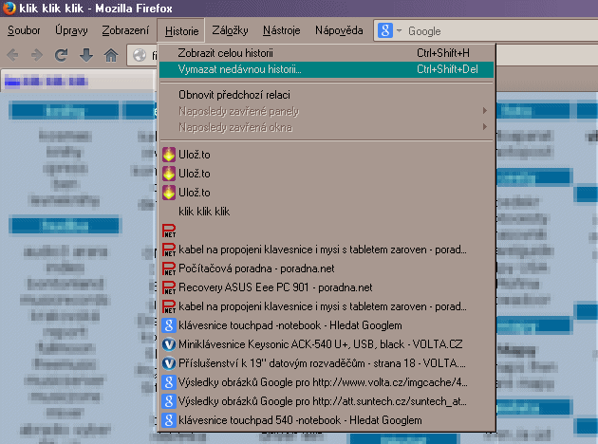This screenshot has width=598, height=444.
Task: Open downloads via the down arrow icon
Action: click(86, 55)
